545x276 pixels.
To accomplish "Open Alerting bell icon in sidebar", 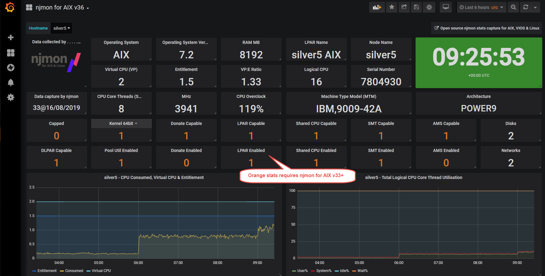I will [11, 82].
